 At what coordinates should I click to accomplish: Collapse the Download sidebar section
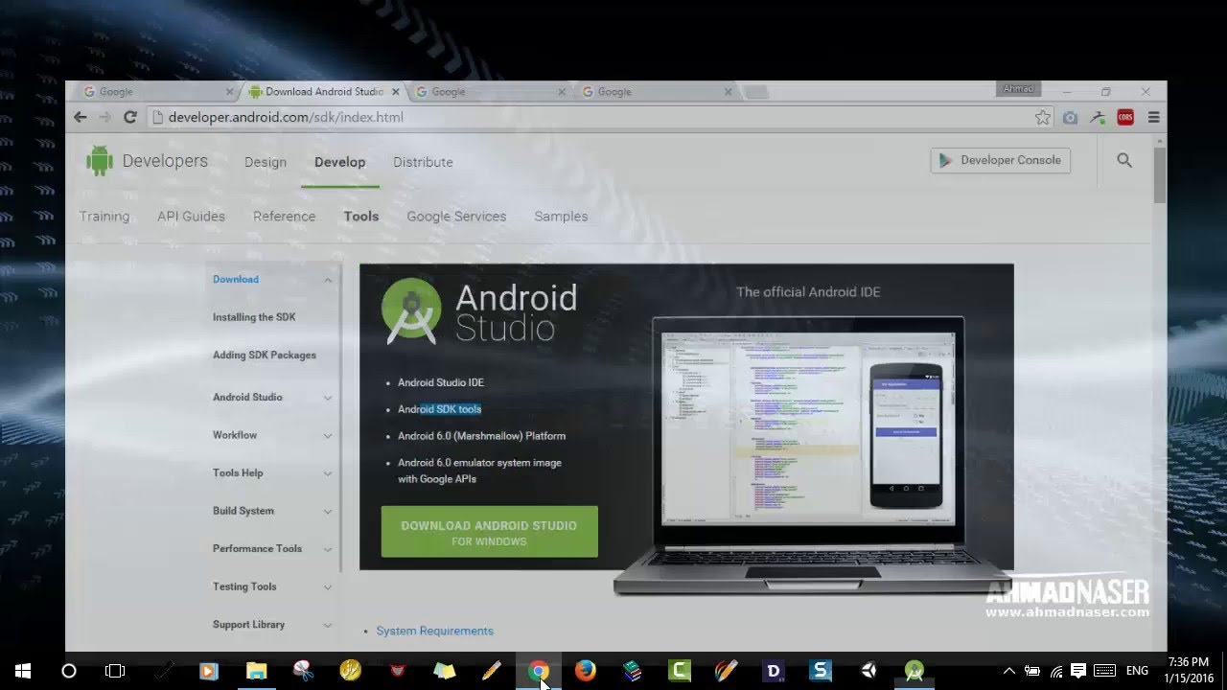pyautogui.click(x=328, y=280)
